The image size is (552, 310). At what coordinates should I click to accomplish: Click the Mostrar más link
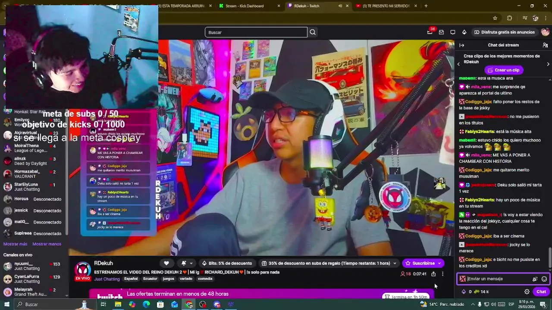tap(15, 244)
